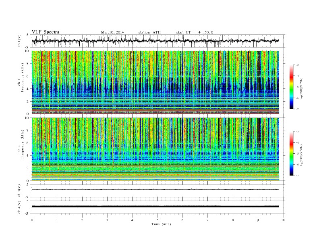Click time-axis tick label "1"
Viewport: 319px width, 247px height.
(x=57, y=220)
